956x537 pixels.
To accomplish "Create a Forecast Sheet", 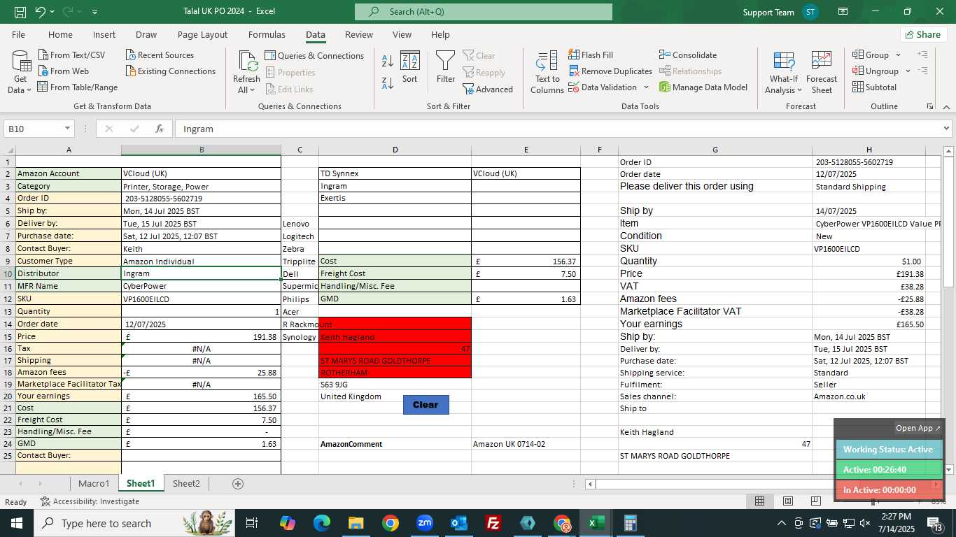I will tap(822, 72).
